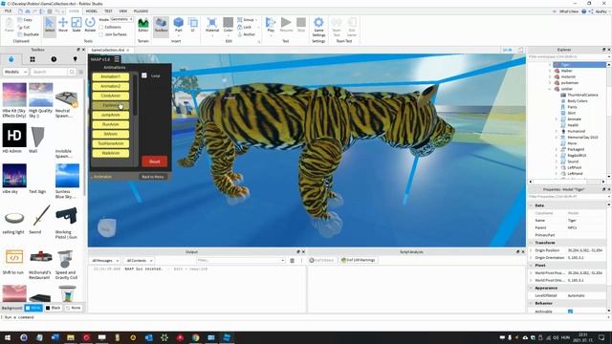Open the Toolbox Recent clock tab
Screen dimensions: 612x344
click(x=54, y=59)
